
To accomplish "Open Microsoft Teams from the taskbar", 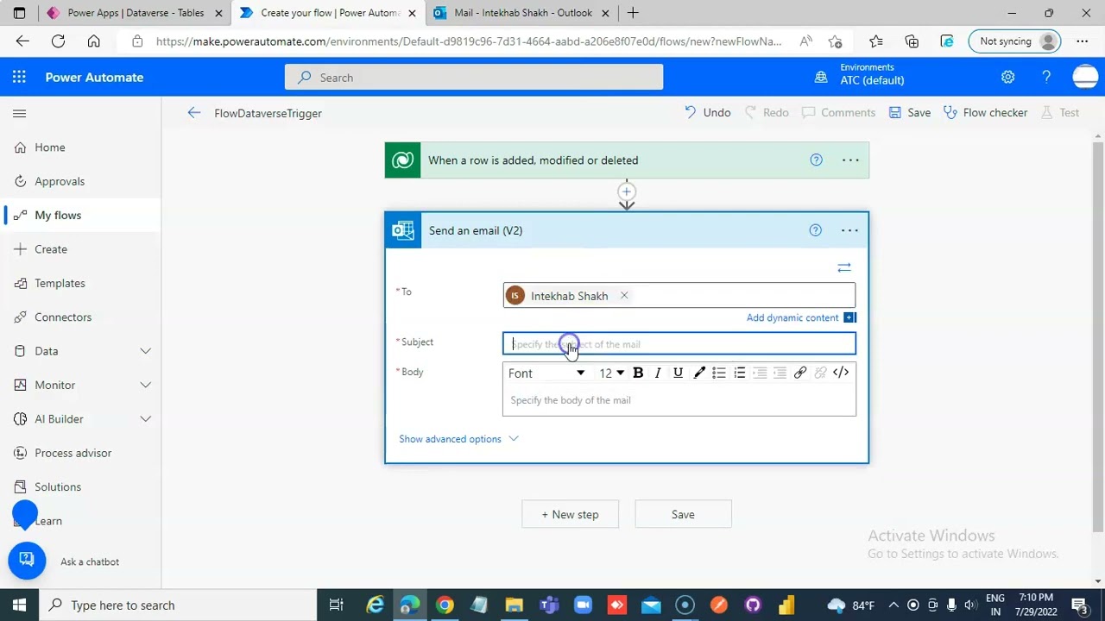I will coord(548,605).
